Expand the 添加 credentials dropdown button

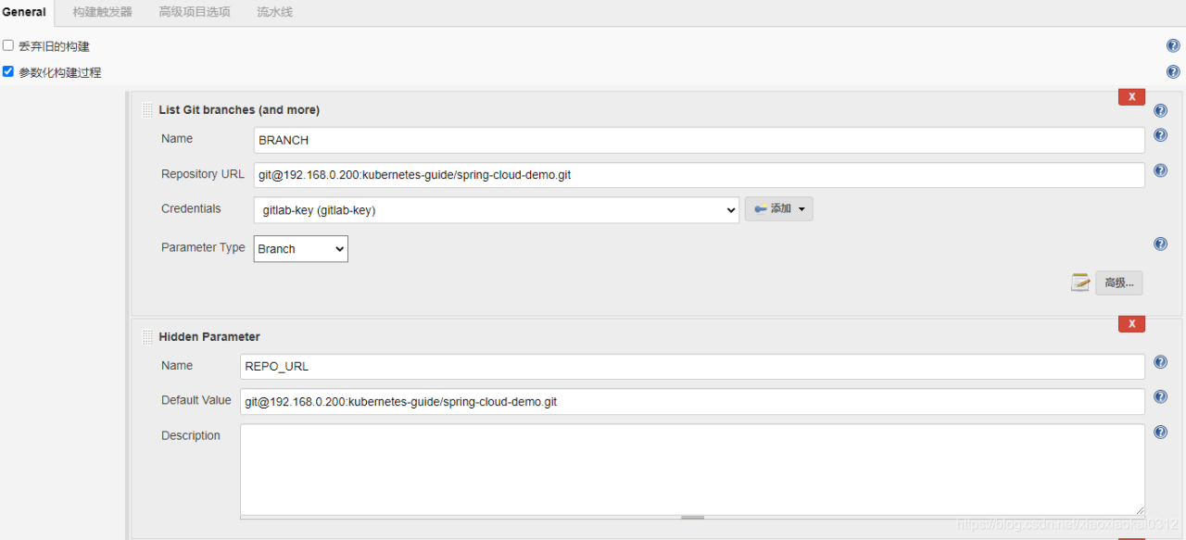pos(778,209)
